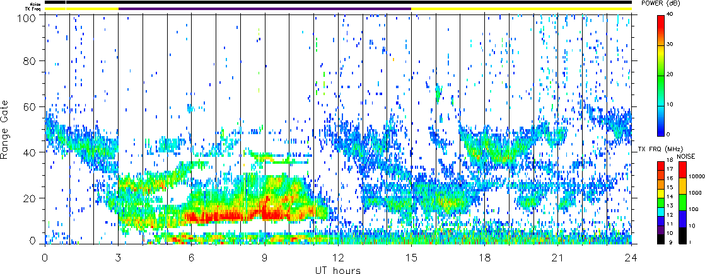Click the "15" tick on UT hours axis
The height and width of the screenshot is (274, 705).
point(411,258)
